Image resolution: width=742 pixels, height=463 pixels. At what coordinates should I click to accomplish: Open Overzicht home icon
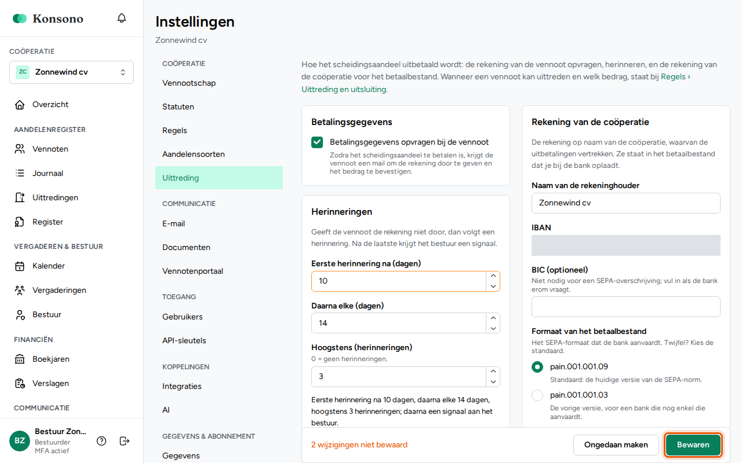[20, 105]
